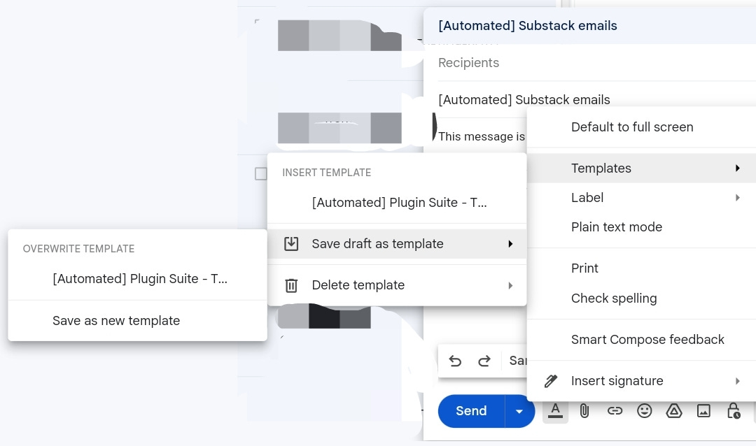Select Check spelling option

pyautogui.click(x=641, y=298)
